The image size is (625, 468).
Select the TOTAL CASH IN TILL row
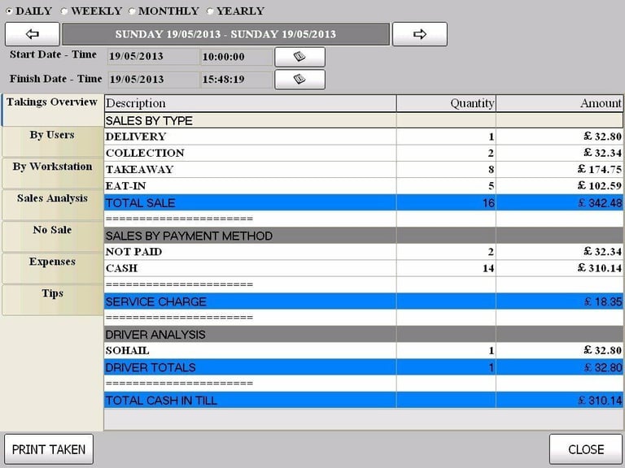click(364, 400)
